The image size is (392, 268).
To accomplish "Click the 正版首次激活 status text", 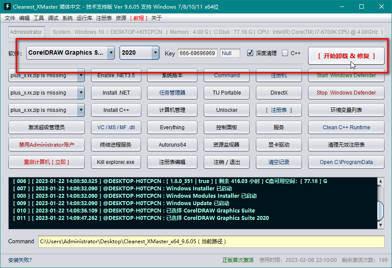I will (238, 260).
